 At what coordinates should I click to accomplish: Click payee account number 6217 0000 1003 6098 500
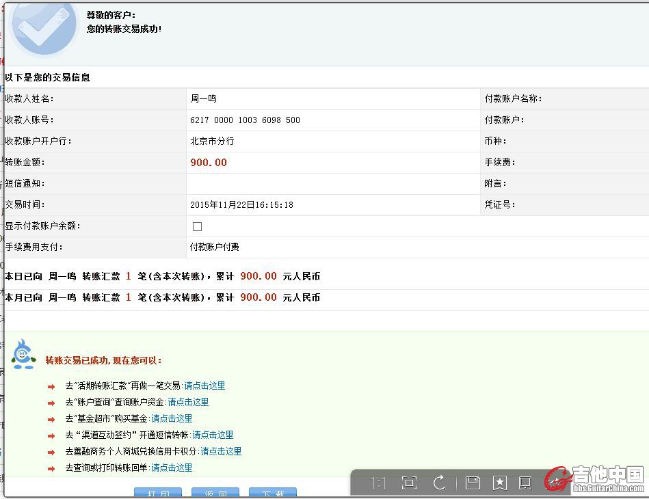tap(245, 120)
